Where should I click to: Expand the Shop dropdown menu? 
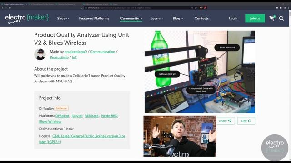[x=63, y=19]
